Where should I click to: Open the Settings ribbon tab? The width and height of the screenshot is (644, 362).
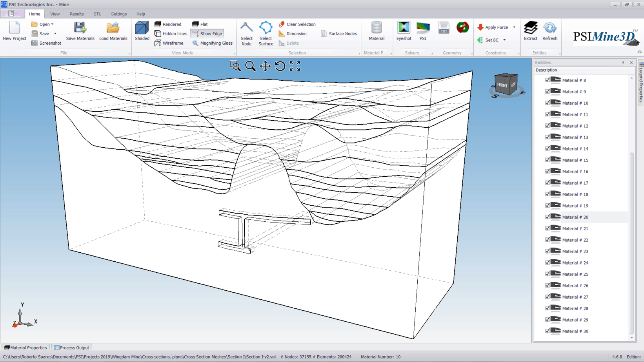[119, 14]
